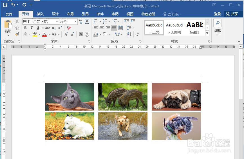Click the Paste clipboard icon
This screenshot has width=244, height=159.
[x=8, y=24]
